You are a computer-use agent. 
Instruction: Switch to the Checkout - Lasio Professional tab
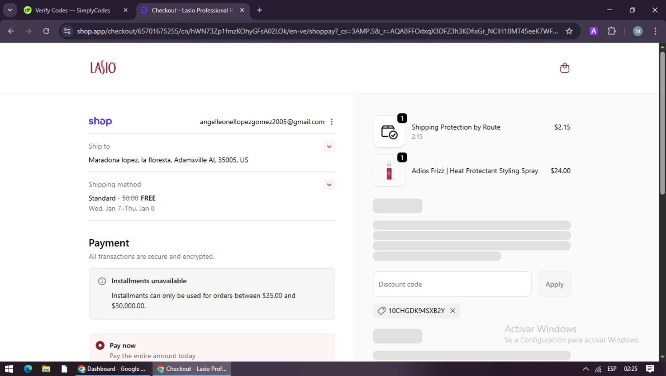tap(192, 10)
